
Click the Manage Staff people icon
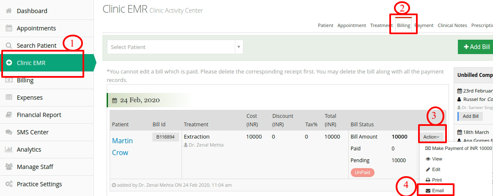click(x=9, y=167)
